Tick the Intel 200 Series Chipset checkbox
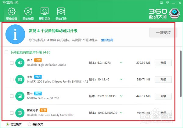 (12, 80)
